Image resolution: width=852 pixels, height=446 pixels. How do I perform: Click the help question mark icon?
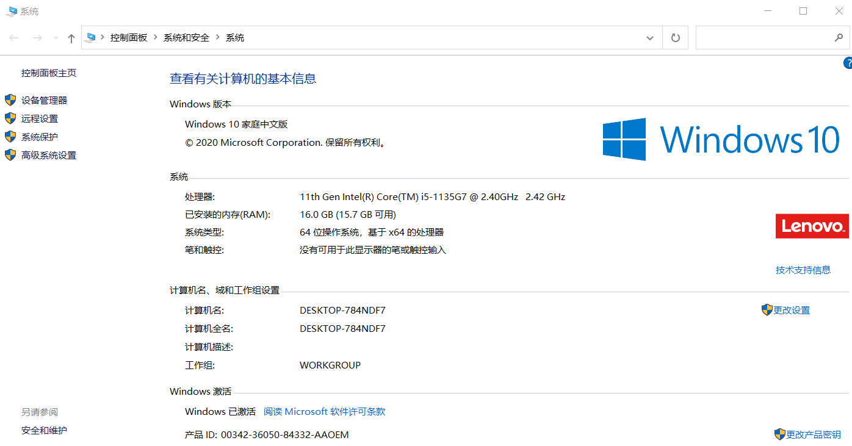coord(848,63)
